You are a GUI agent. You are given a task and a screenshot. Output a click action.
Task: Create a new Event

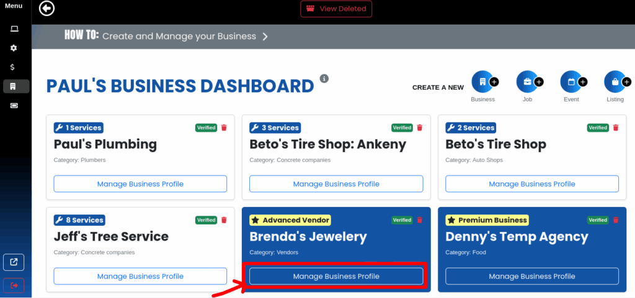click(572, 82)
